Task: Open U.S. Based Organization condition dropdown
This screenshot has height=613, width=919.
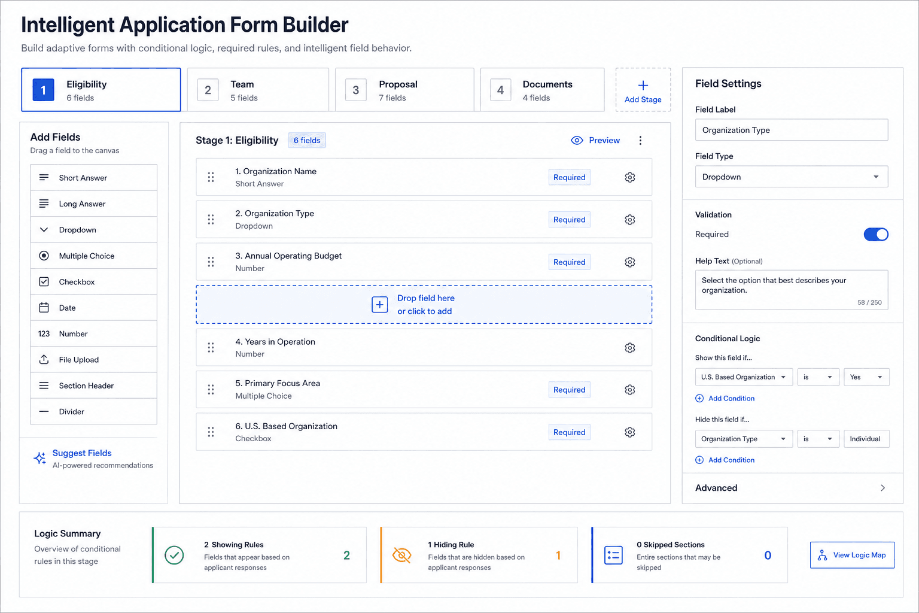Action: (744, 377)
